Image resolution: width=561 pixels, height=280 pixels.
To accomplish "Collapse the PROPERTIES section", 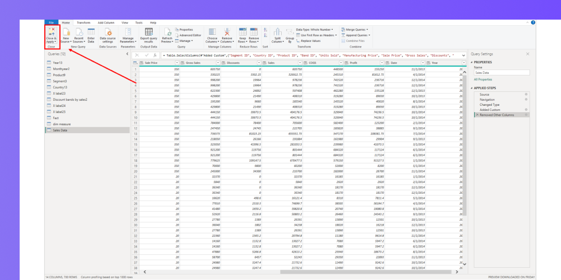I will click(x=472, y=62).
